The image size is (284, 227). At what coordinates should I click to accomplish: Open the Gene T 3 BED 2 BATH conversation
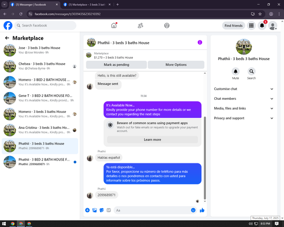tap(40, 98)
